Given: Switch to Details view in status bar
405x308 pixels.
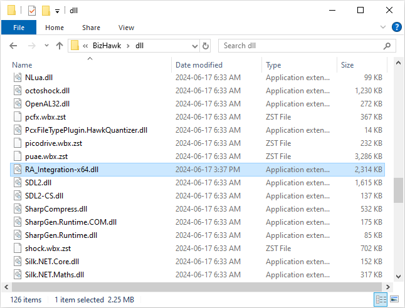Looking at the screenshot, I should pos(381,299).
